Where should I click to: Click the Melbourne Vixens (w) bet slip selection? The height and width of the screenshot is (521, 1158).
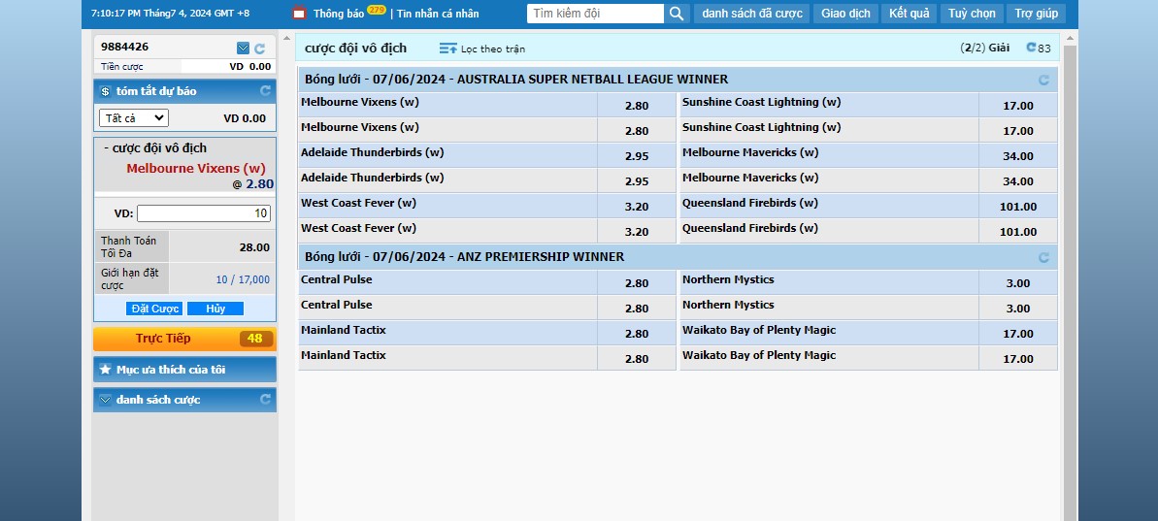tap(196, 168)
